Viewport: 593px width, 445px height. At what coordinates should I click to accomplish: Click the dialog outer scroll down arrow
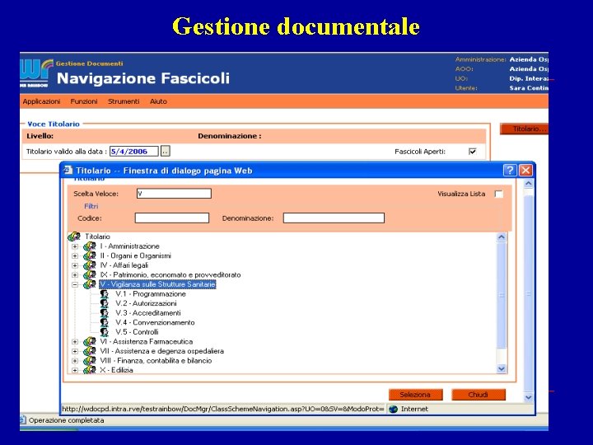pos(528,397)
